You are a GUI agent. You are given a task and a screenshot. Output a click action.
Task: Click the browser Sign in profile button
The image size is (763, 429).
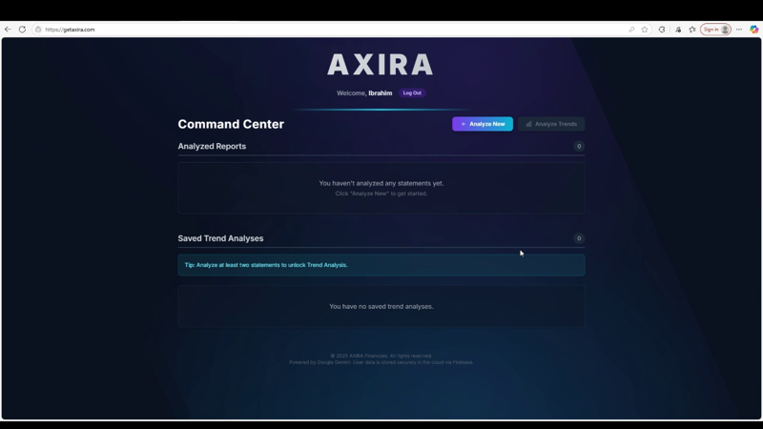click(x=715, y=30)
